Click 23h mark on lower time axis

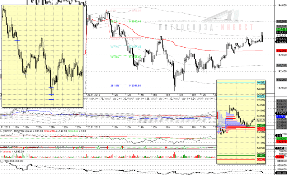pos(79,127)
